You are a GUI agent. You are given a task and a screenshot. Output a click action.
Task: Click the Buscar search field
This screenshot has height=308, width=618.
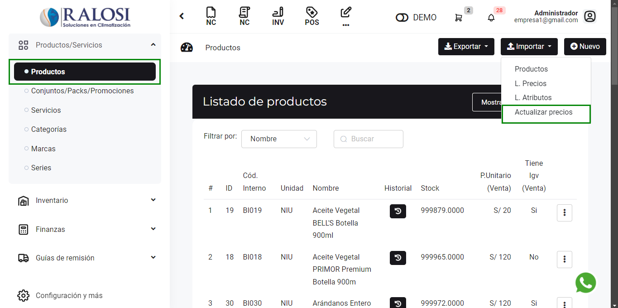[x=369, y=139]
